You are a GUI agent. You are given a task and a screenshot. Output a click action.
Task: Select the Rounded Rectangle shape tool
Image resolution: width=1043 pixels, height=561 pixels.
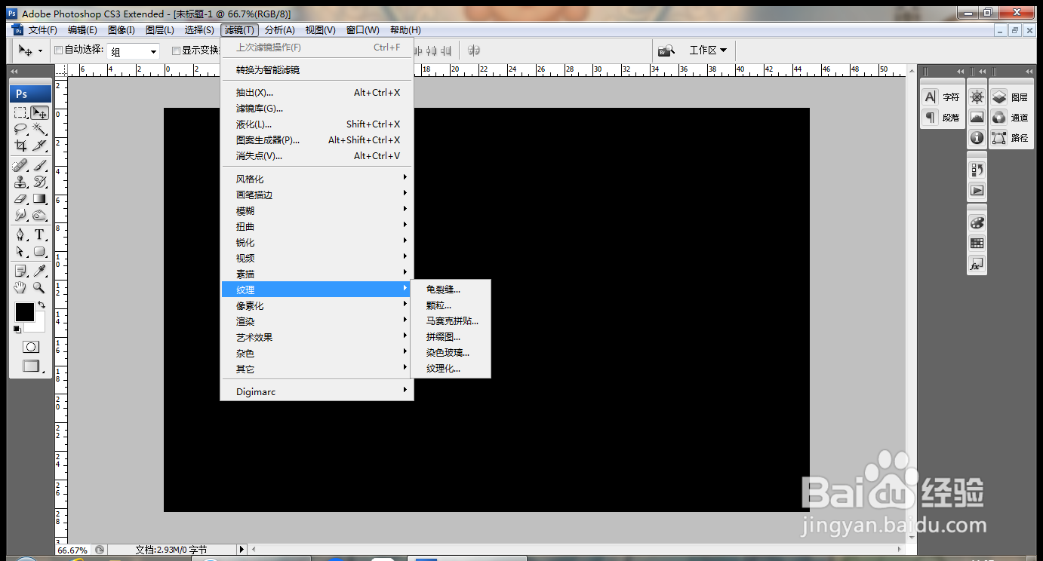point(39,251)
